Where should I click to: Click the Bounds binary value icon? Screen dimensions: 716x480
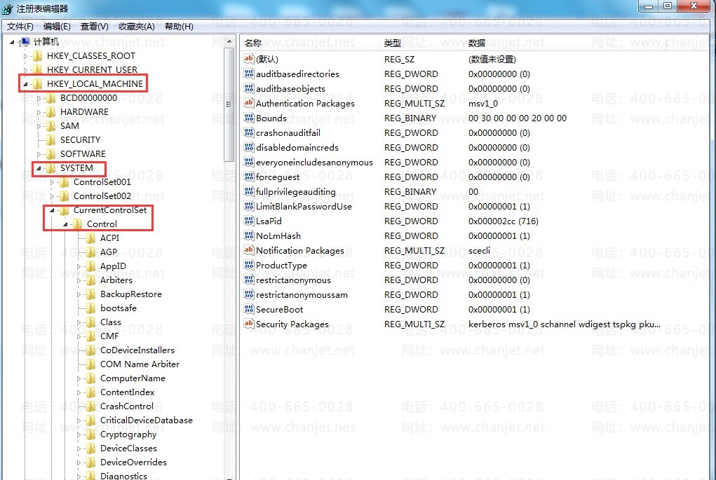pyautogui.click(x=248, y=118)
